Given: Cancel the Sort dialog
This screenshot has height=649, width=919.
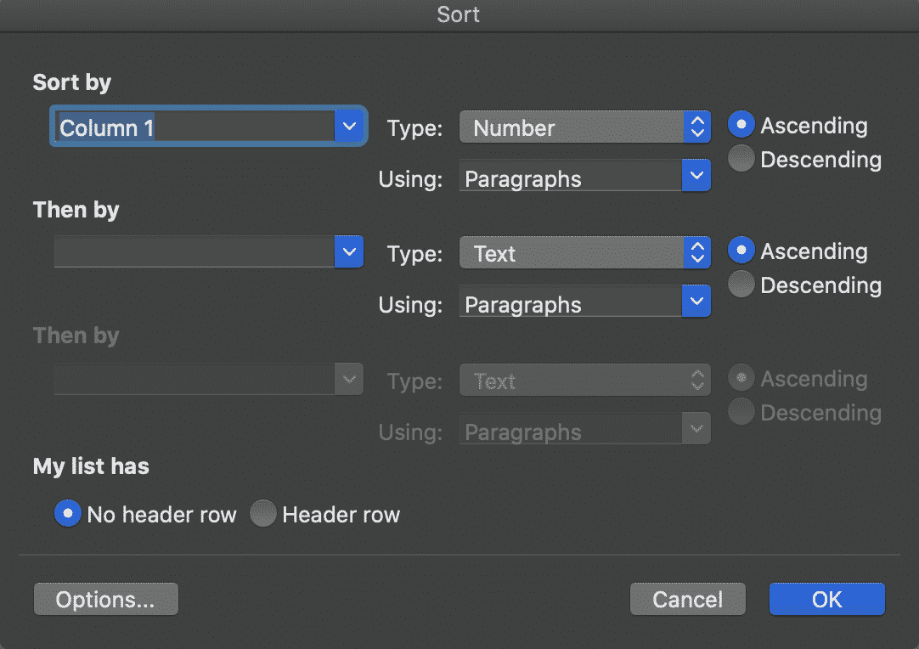Looking at the screenshot, I should pyautogui.click(x=687, y=599).
